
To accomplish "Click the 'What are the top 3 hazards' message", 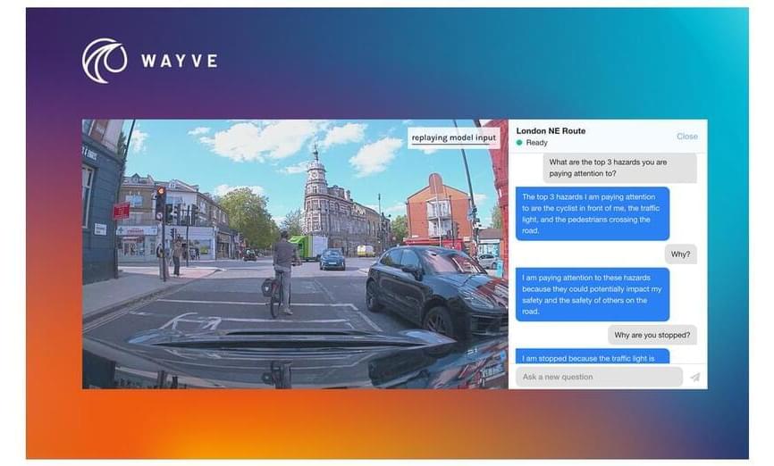I will (622, 168).
